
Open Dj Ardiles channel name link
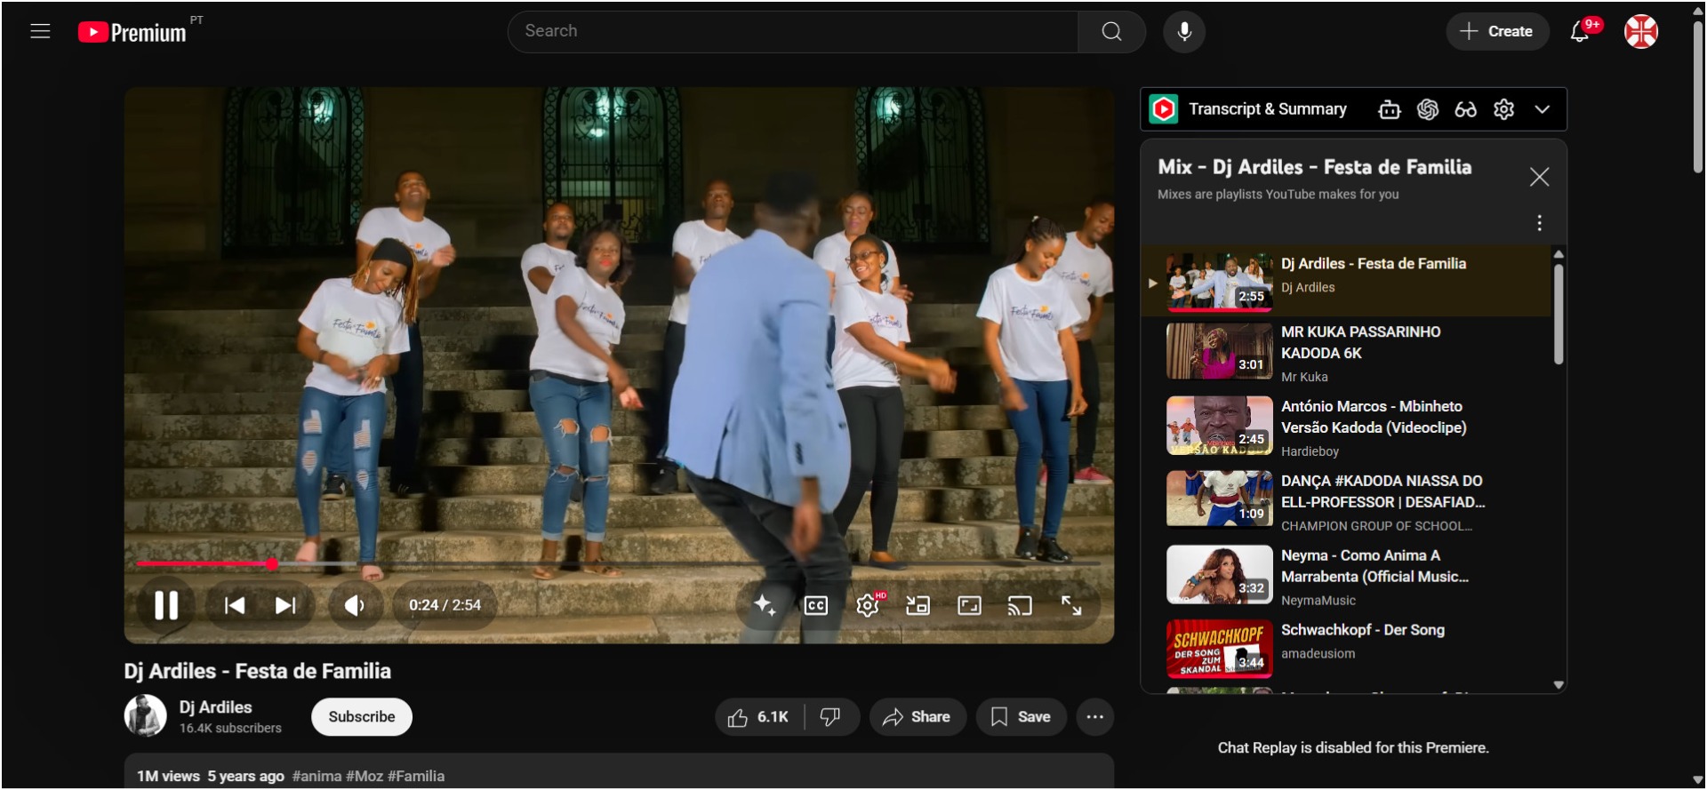pyautogui.click(x=216, y=707)
